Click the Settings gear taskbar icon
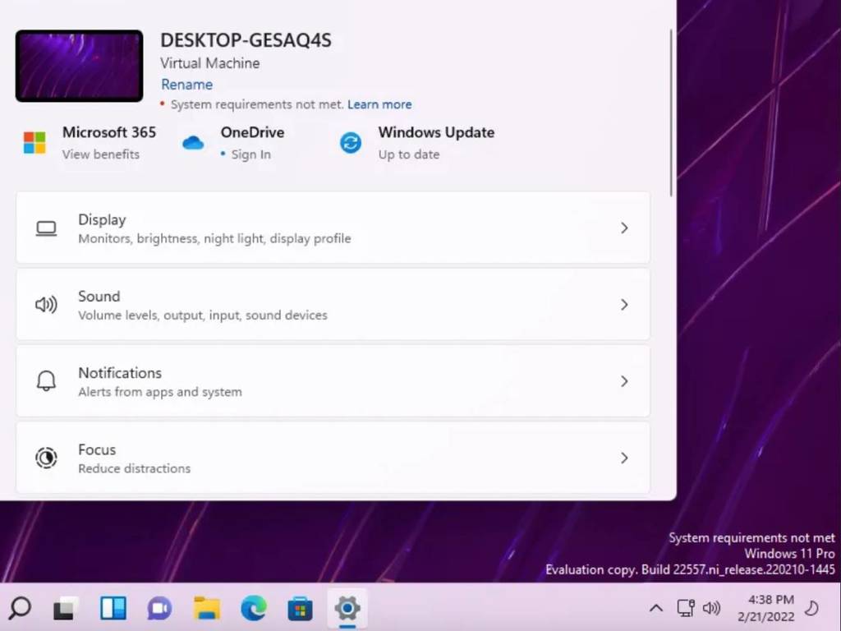This screenshot has height=631, width=841. click(347, 608)
